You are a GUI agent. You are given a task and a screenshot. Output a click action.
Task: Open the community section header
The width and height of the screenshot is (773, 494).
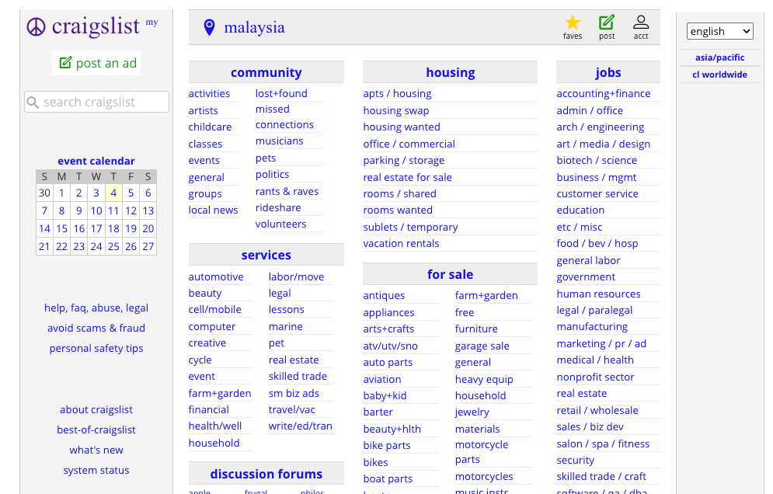click(x=266, y=72)
